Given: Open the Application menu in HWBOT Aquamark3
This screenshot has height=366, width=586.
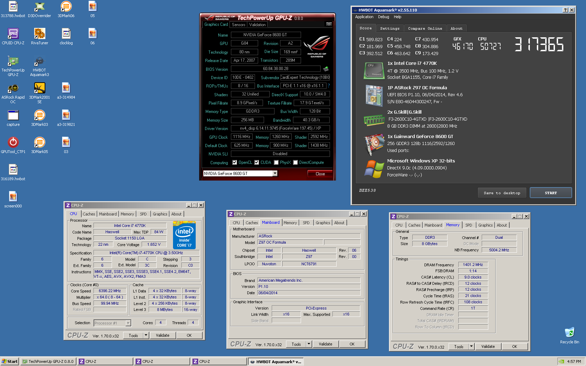Looking at the screenshot, I should (x=364, y=17).
